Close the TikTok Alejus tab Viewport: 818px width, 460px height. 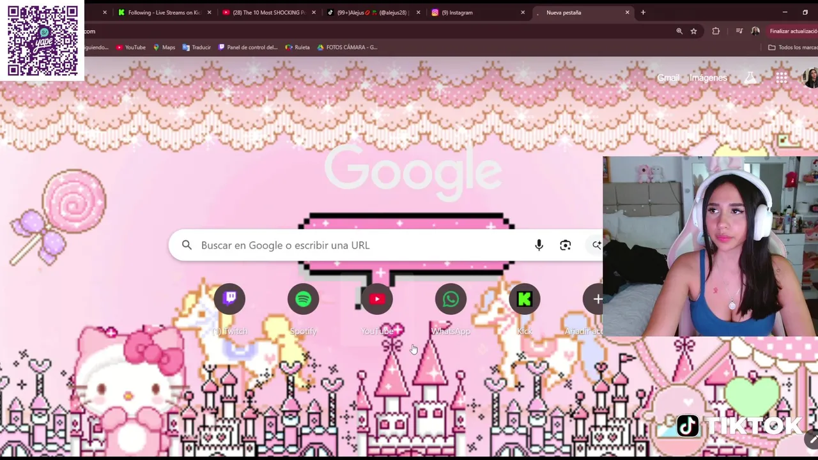click(x=419, y=12)
